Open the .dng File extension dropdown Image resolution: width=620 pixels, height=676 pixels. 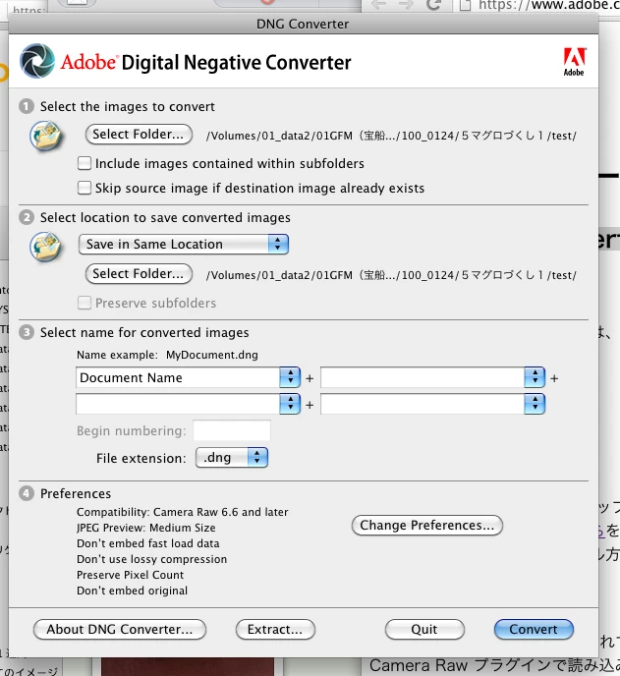[232, 458]
